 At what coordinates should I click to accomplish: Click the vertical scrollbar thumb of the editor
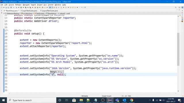pyautogui.click(x=178, y=49)
